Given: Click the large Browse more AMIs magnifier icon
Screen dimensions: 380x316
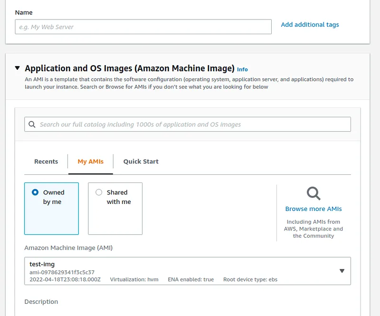Looking at the screenshot, I should click(x=313, y=193).
